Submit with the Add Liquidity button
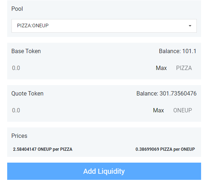 pos(104,171)
